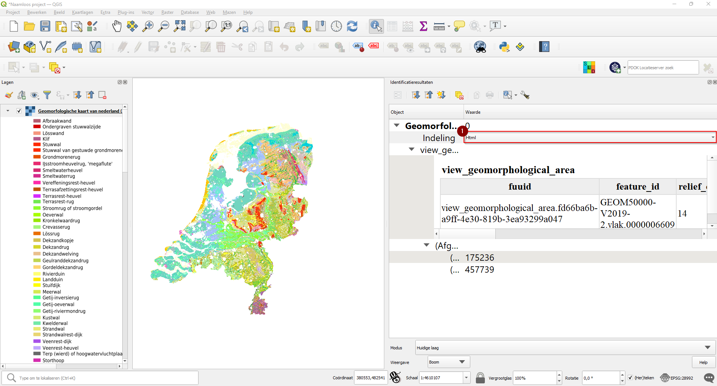Collapse the Geomorfol.. result node
717x386 pixels.
pyautogui.click(x=397, y=125)
